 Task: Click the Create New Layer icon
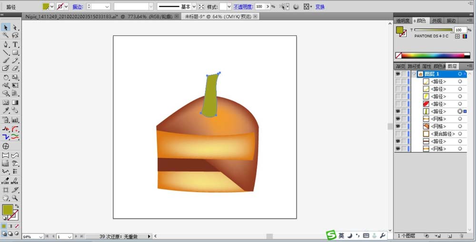[x=449, y=235]
